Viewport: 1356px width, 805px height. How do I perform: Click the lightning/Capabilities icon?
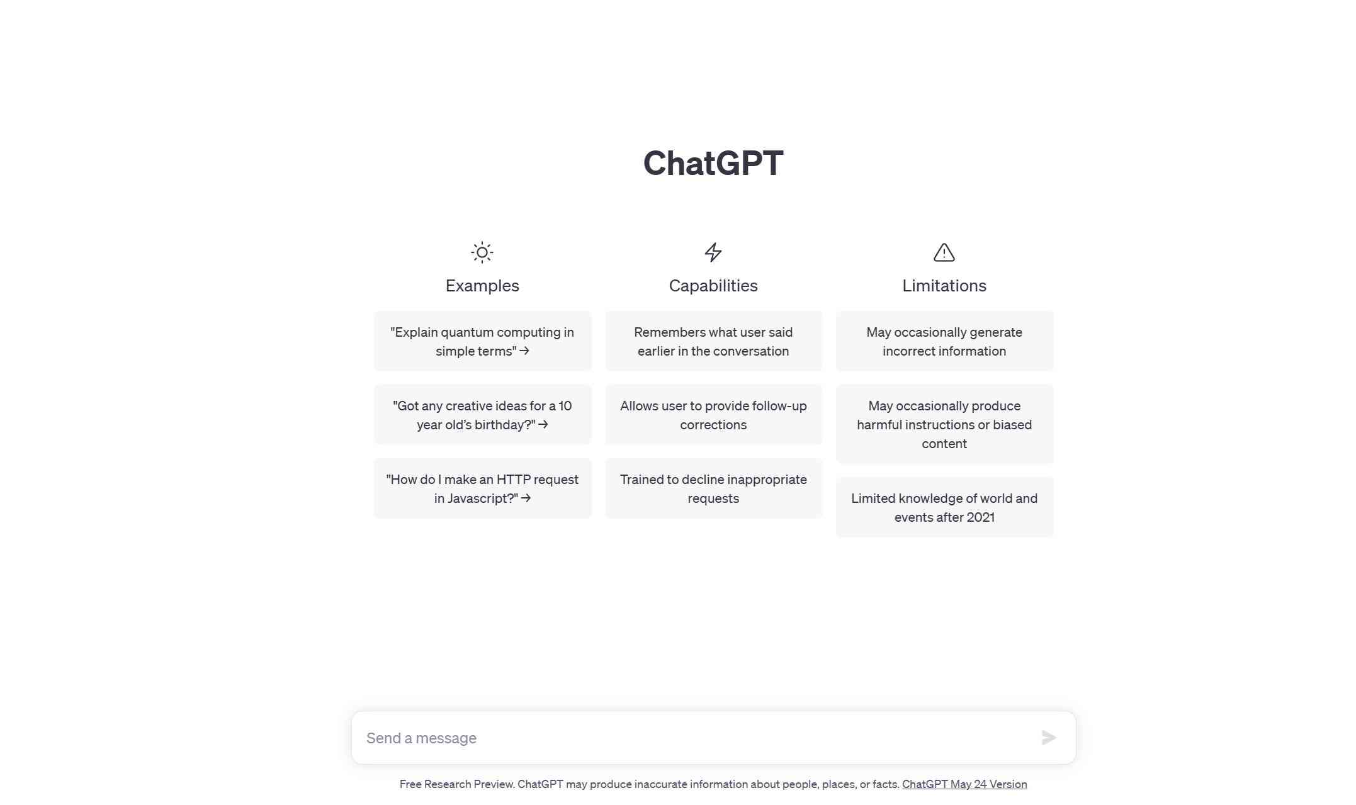pos(713,252)
